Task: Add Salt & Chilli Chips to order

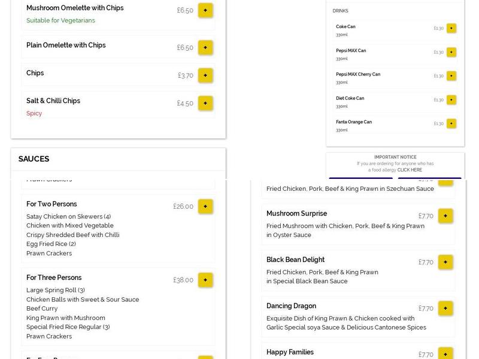Action: click(205, 103)
